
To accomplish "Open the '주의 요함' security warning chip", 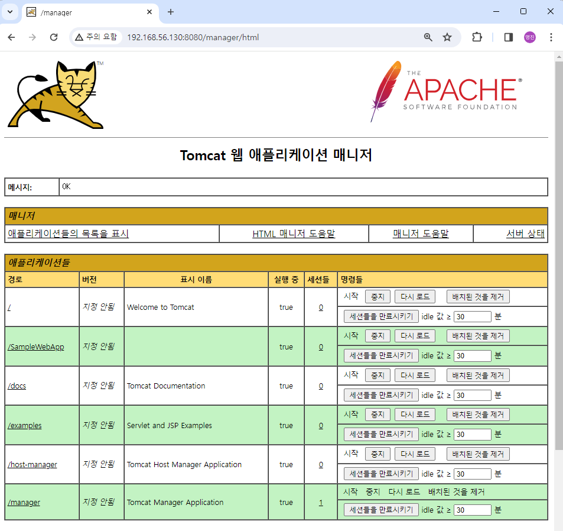I will 96,37.
